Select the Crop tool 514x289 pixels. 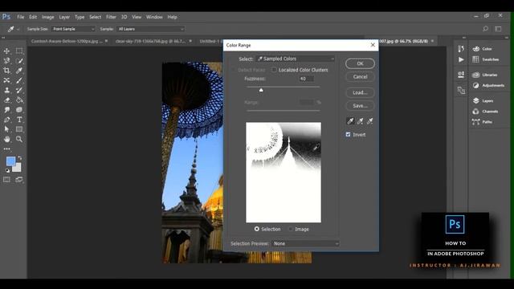coord(6,71)
